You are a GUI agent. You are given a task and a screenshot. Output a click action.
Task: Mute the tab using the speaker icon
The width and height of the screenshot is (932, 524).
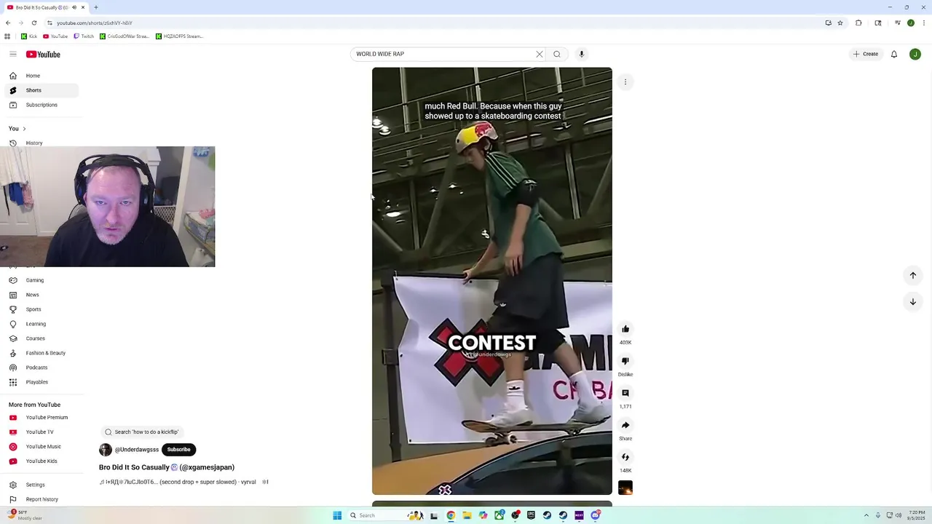(74, 7)
